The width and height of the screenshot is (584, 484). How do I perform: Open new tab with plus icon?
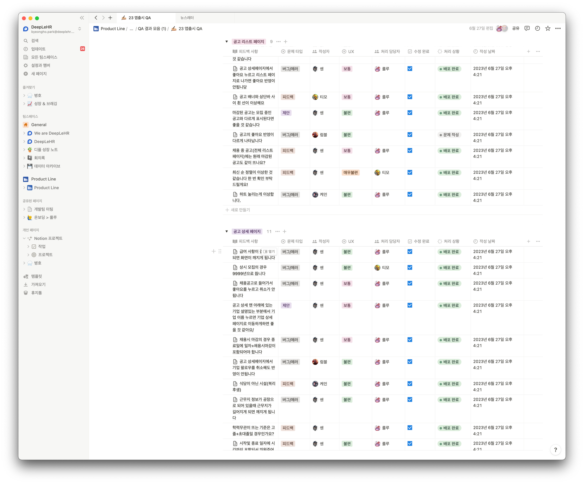pos(110,18)
